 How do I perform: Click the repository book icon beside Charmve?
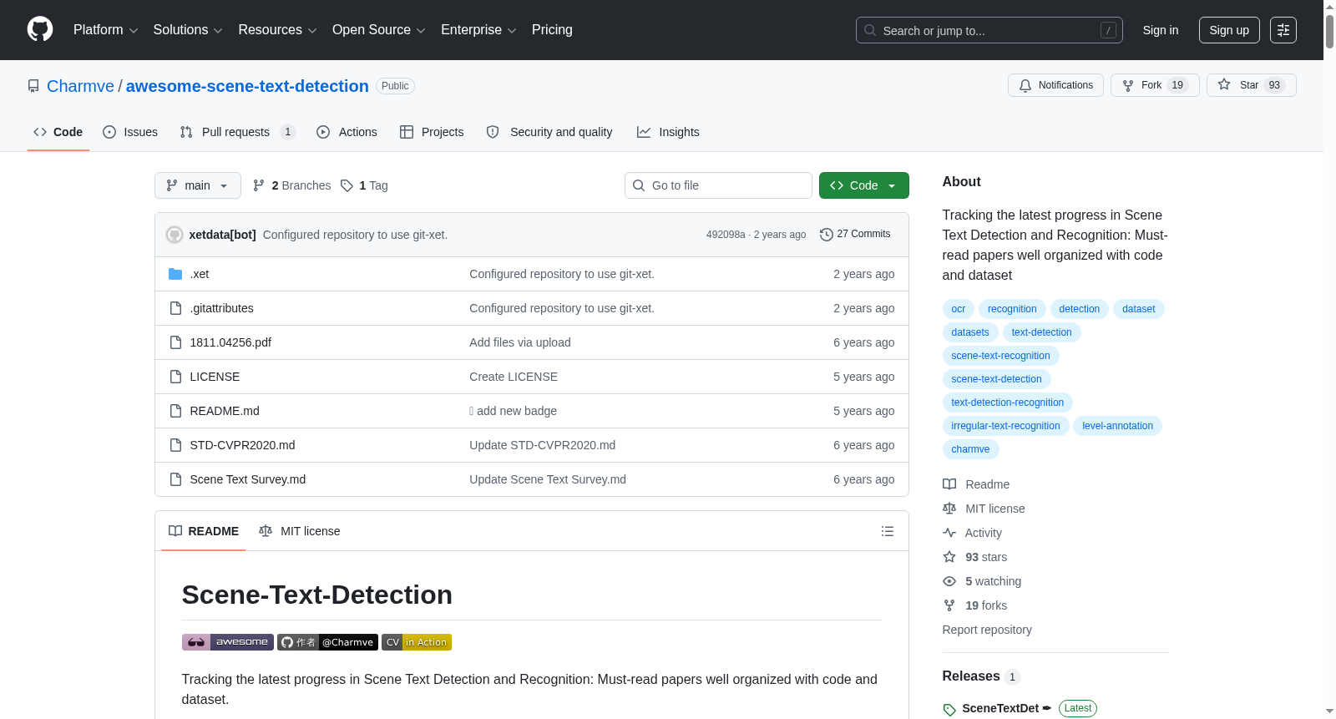33,86
